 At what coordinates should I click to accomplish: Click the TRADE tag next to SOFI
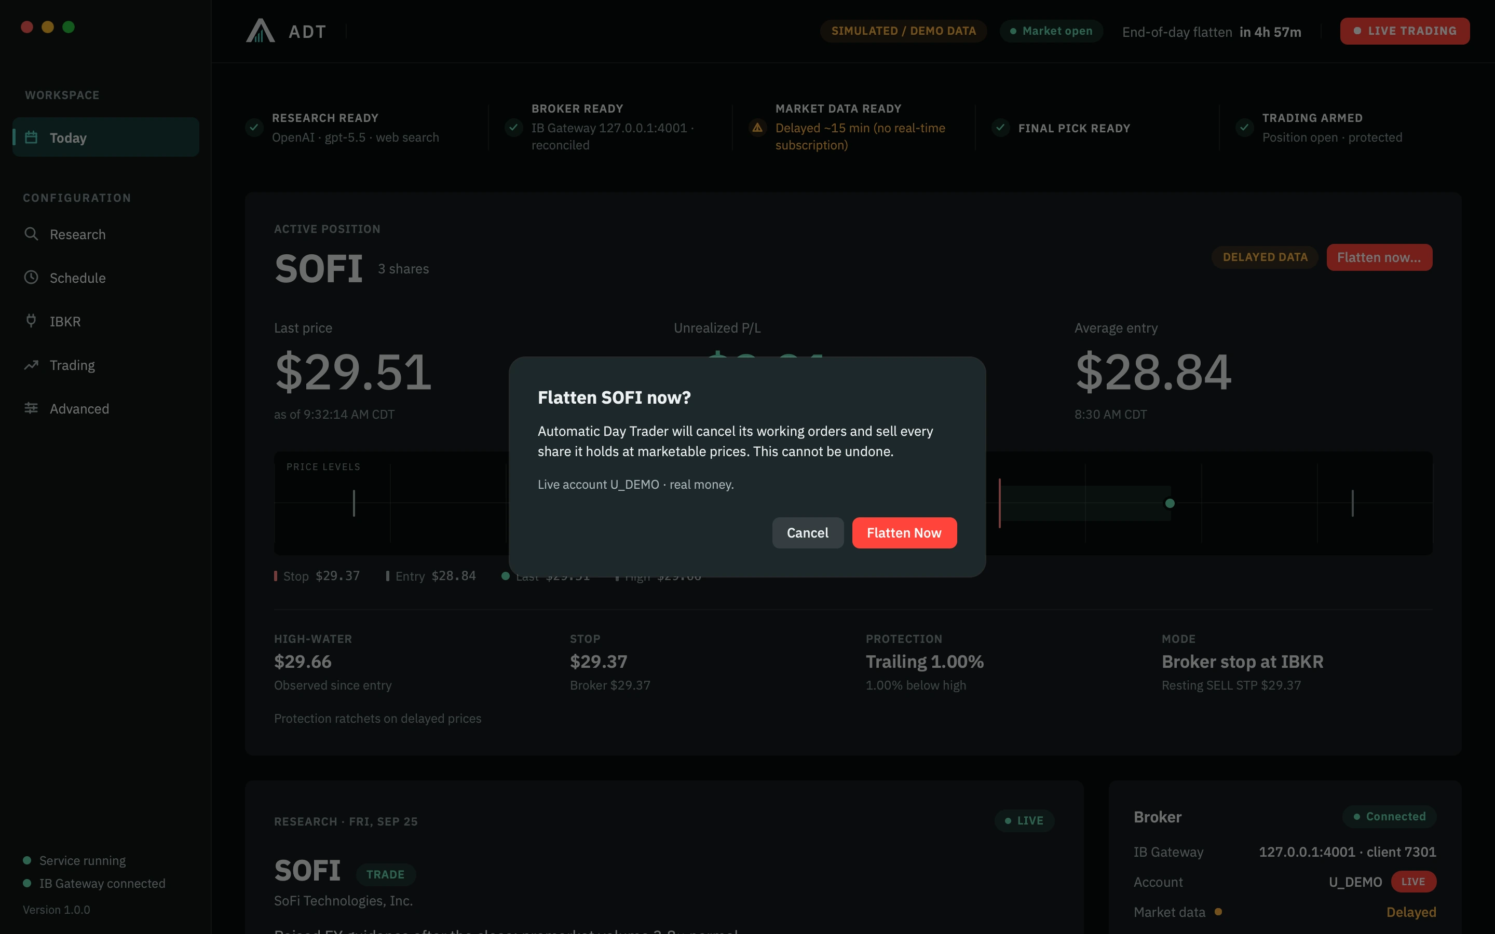tap(386, 874)
